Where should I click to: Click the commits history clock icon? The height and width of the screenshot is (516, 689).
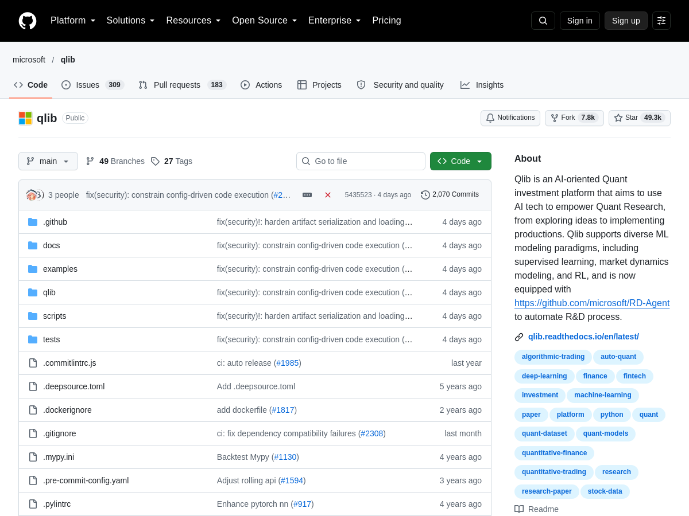coord(425,195)
